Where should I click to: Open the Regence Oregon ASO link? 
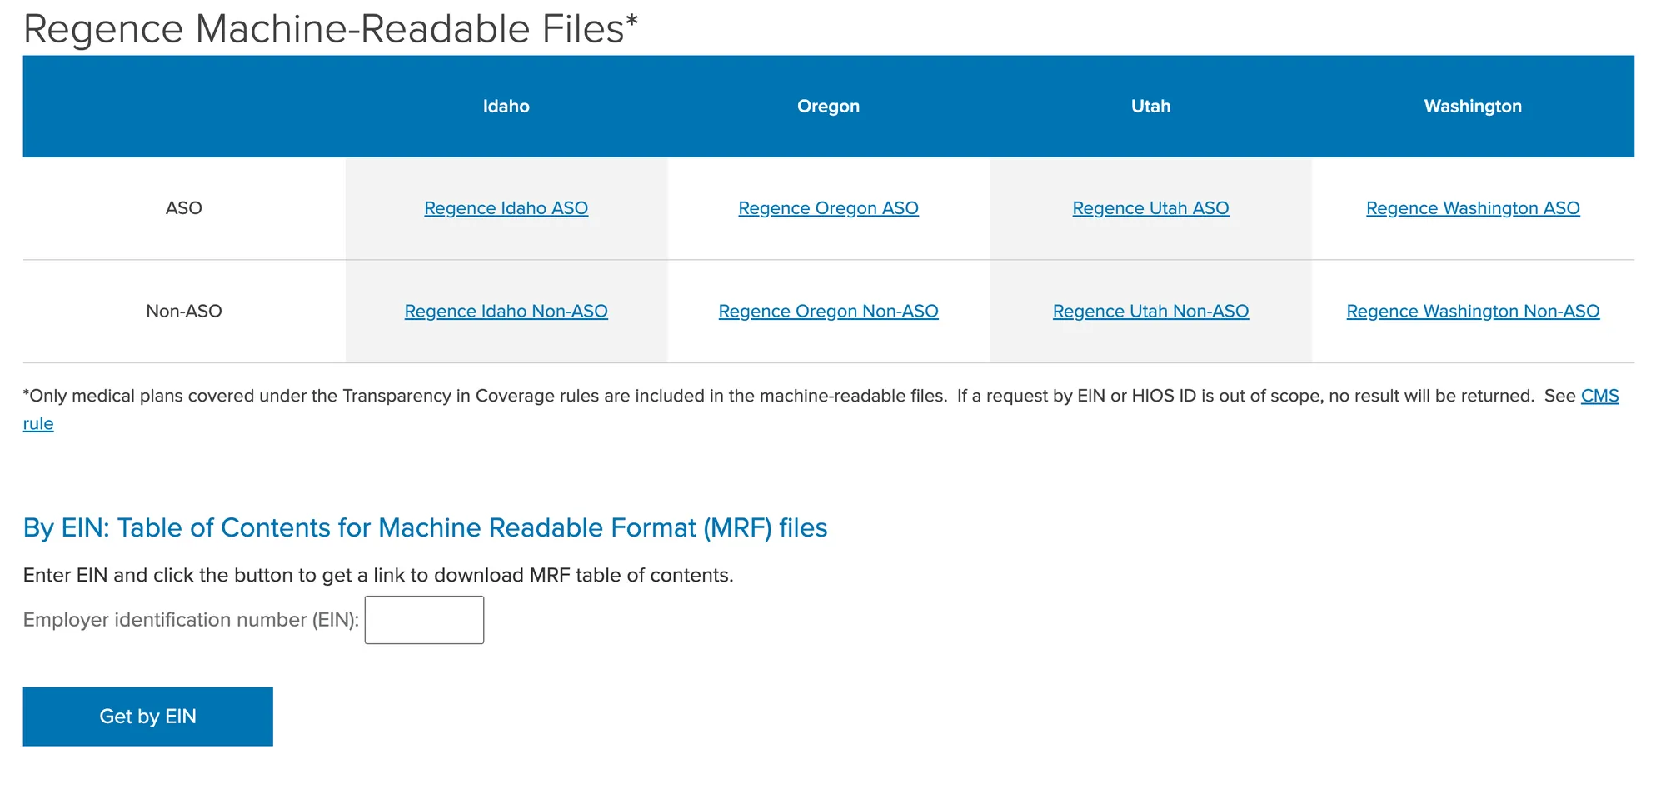[828, 208]
